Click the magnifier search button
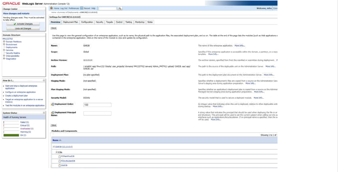The width and height of the screenshot is (338, 172). [x=120, y=9]
